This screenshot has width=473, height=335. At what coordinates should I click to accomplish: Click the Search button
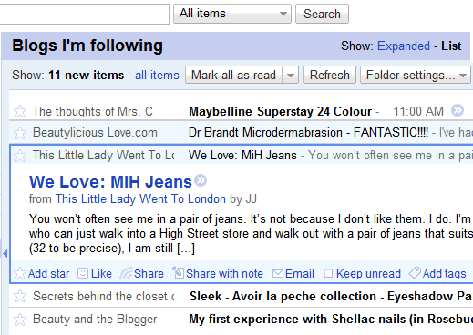322,14
